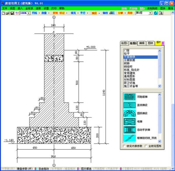Click the 轴线 axis button
The height and width of the screenshot is (171, 175).
point(105,13)
